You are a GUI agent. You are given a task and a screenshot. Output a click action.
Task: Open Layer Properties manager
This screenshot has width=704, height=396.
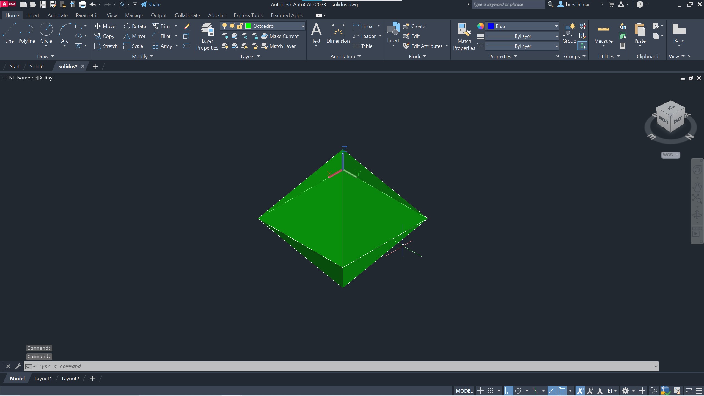(207, 36)
